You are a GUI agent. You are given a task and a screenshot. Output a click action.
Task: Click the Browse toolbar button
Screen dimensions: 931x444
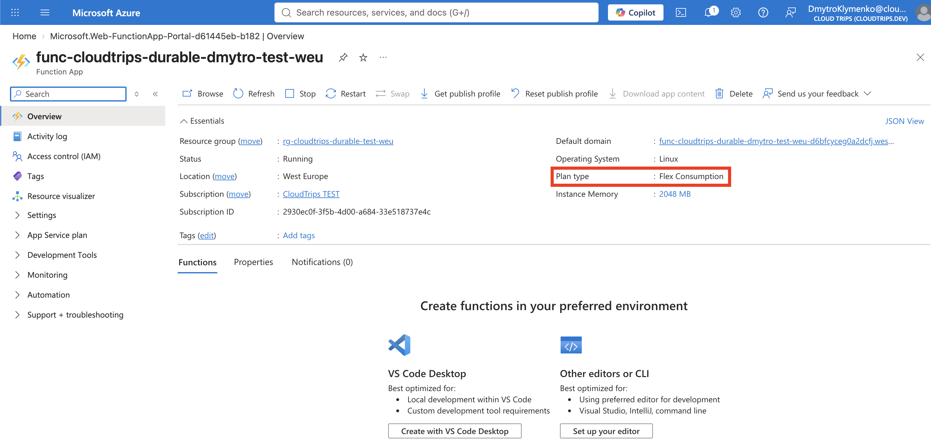pos(203,94)
